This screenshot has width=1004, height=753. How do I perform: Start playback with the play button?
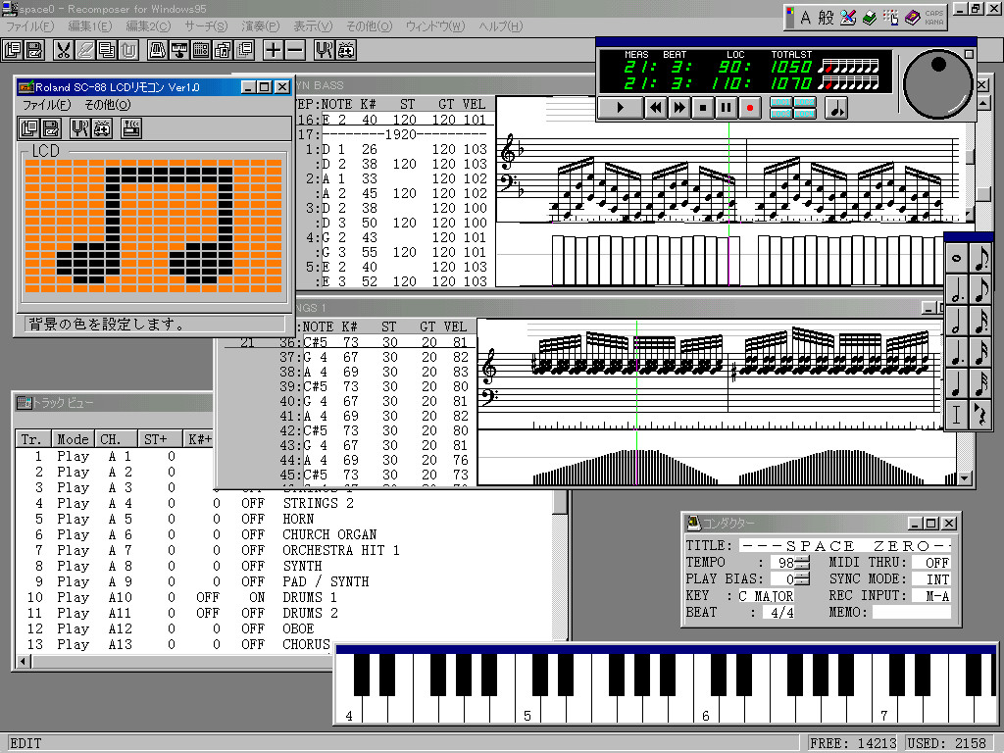coord(620,108)
